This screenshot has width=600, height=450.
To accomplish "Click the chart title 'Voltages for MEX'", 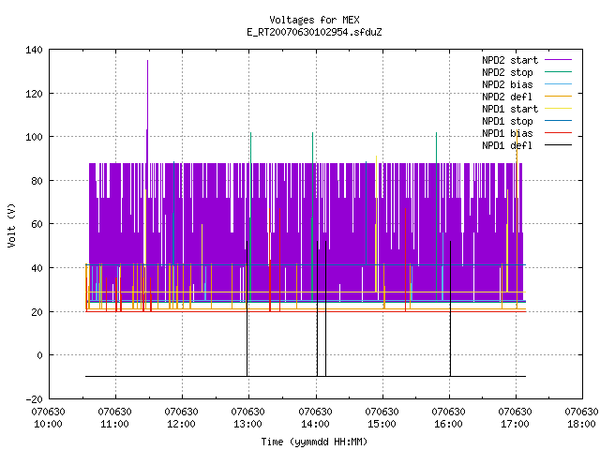I will click(x=314, y=20).
